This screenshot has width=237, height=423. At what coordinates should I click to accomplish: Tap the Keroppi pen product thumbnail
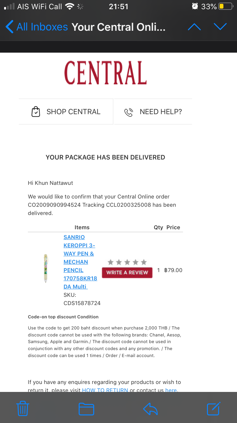click(46, 268)
